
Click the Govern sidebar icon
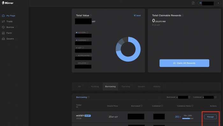click(3, 39)
